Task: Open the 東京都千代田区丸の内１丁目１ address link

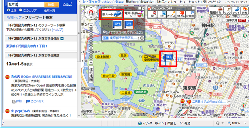Action: tap(27, 46)
